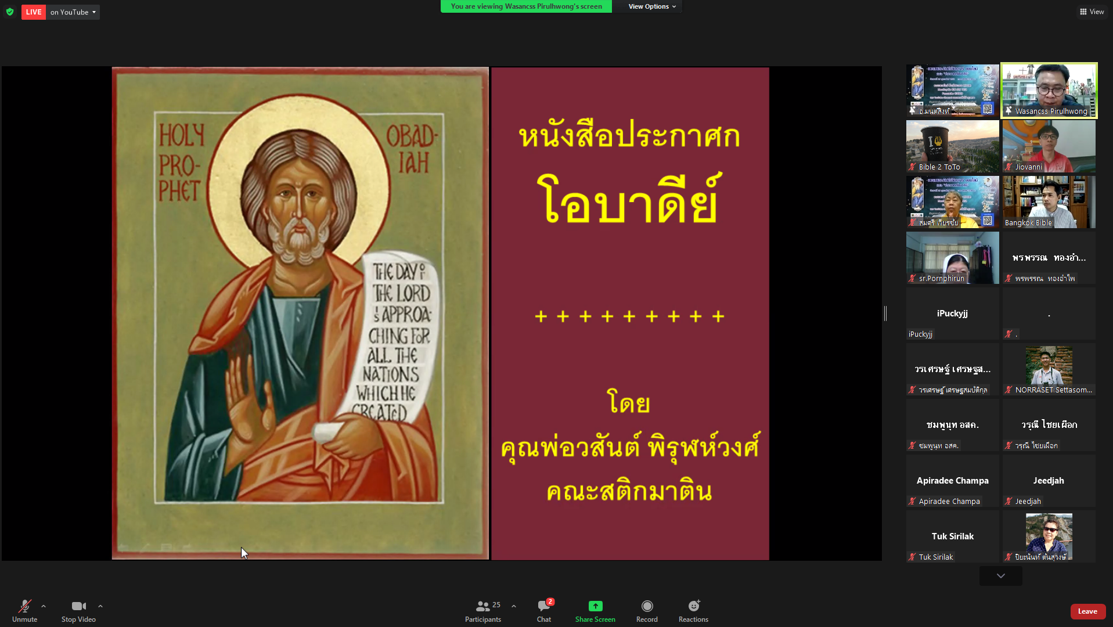This screenshot has height=627, width=1113.
Task: Click the Unmute microphone icon
Action: click(x=24, y=606)
